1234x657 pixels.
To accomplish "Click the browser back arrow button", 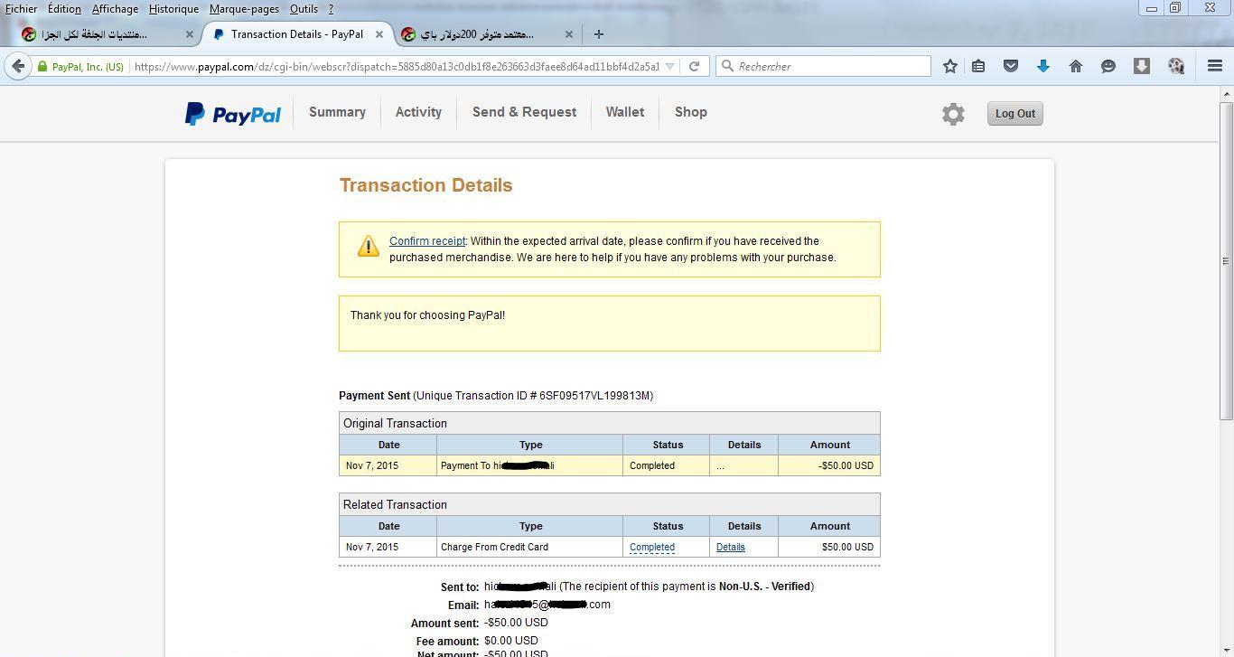I will tap(18, 66).
